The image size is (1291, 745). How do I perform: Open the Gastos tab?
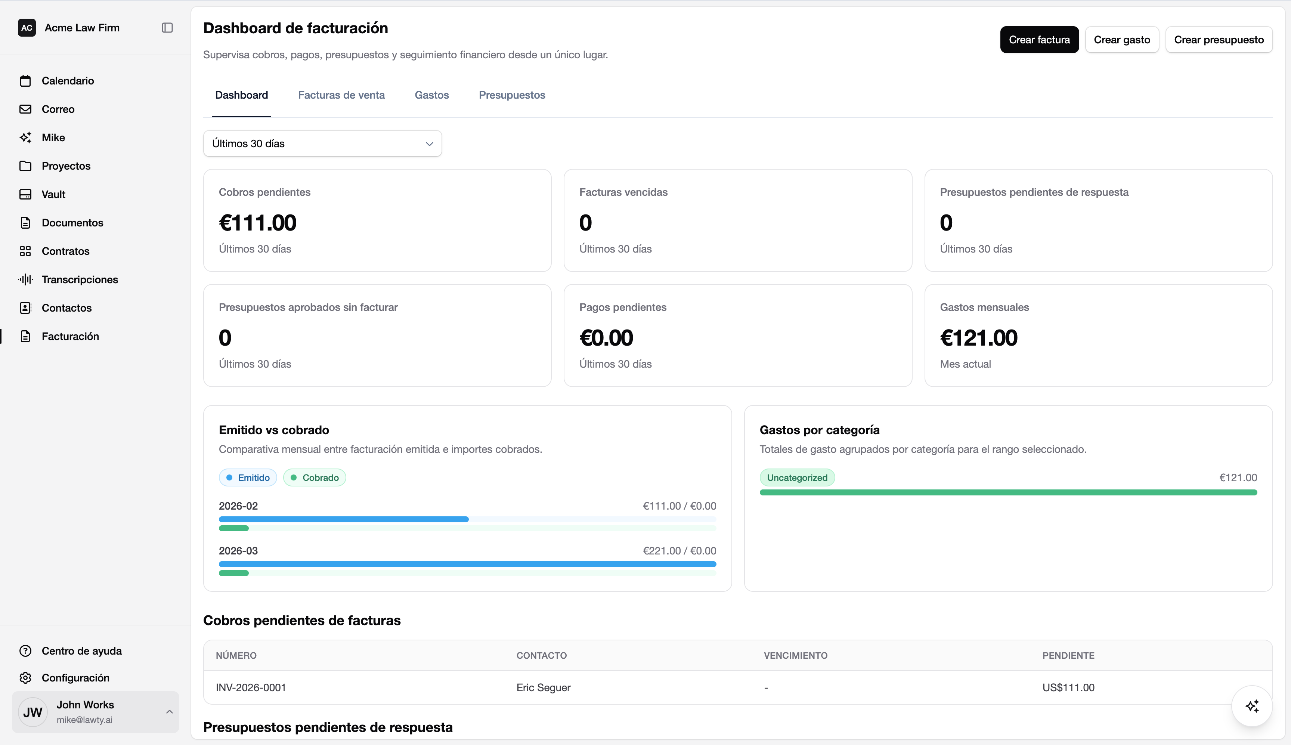432,95
